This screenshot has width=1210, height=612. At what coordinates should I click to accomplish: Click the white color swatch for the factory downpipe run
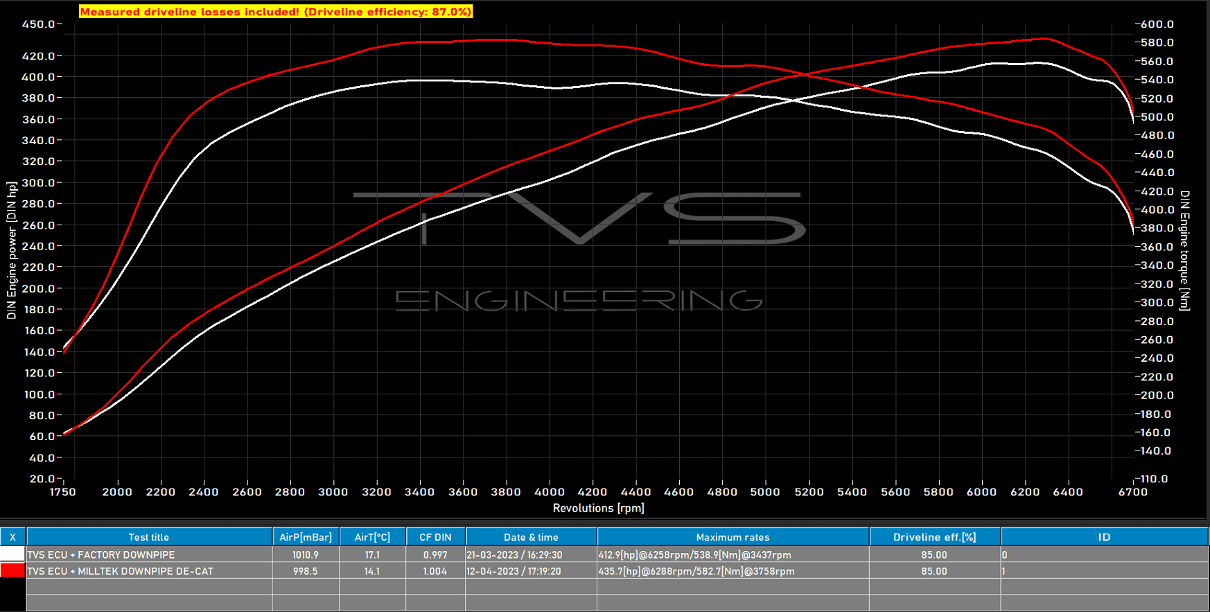(12, 554)
